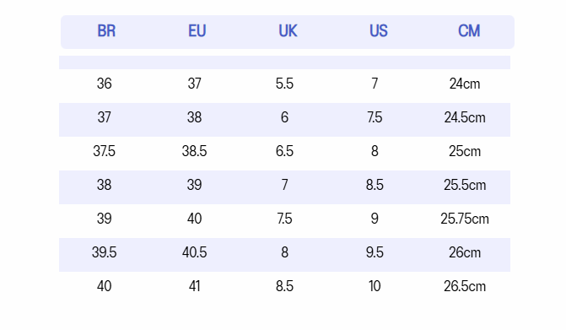This screenshot has width=566, height=330.
Task: Click the 24.5cm measurement cell
Action: tap(465, 117)
